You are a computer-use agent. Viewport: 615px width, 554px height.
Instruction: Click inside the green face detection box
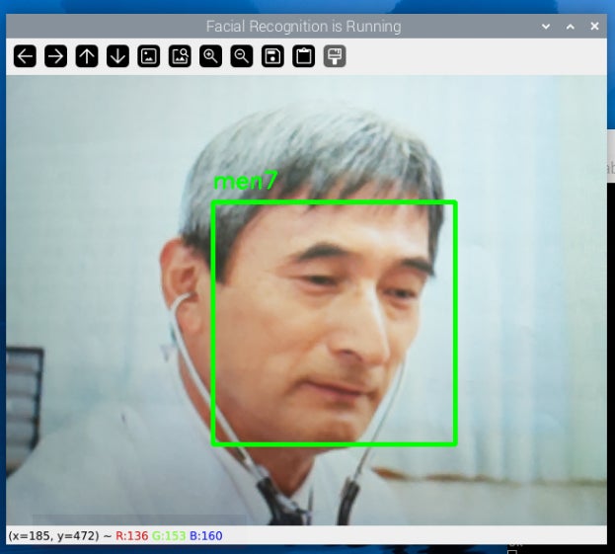334,323
